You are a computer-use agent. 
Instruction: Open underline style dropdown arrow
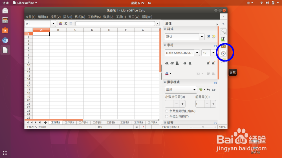[181, 63]
